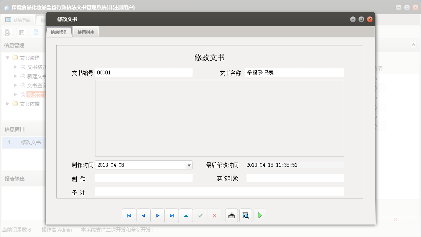
Task: Select the 备注 remarks field
Action: point(219,192)
